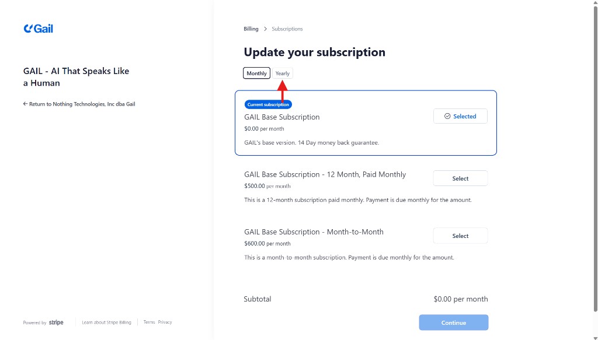Switch to Yearly billing interval
This screenshot has width=598, height=340.
point(283,73)
